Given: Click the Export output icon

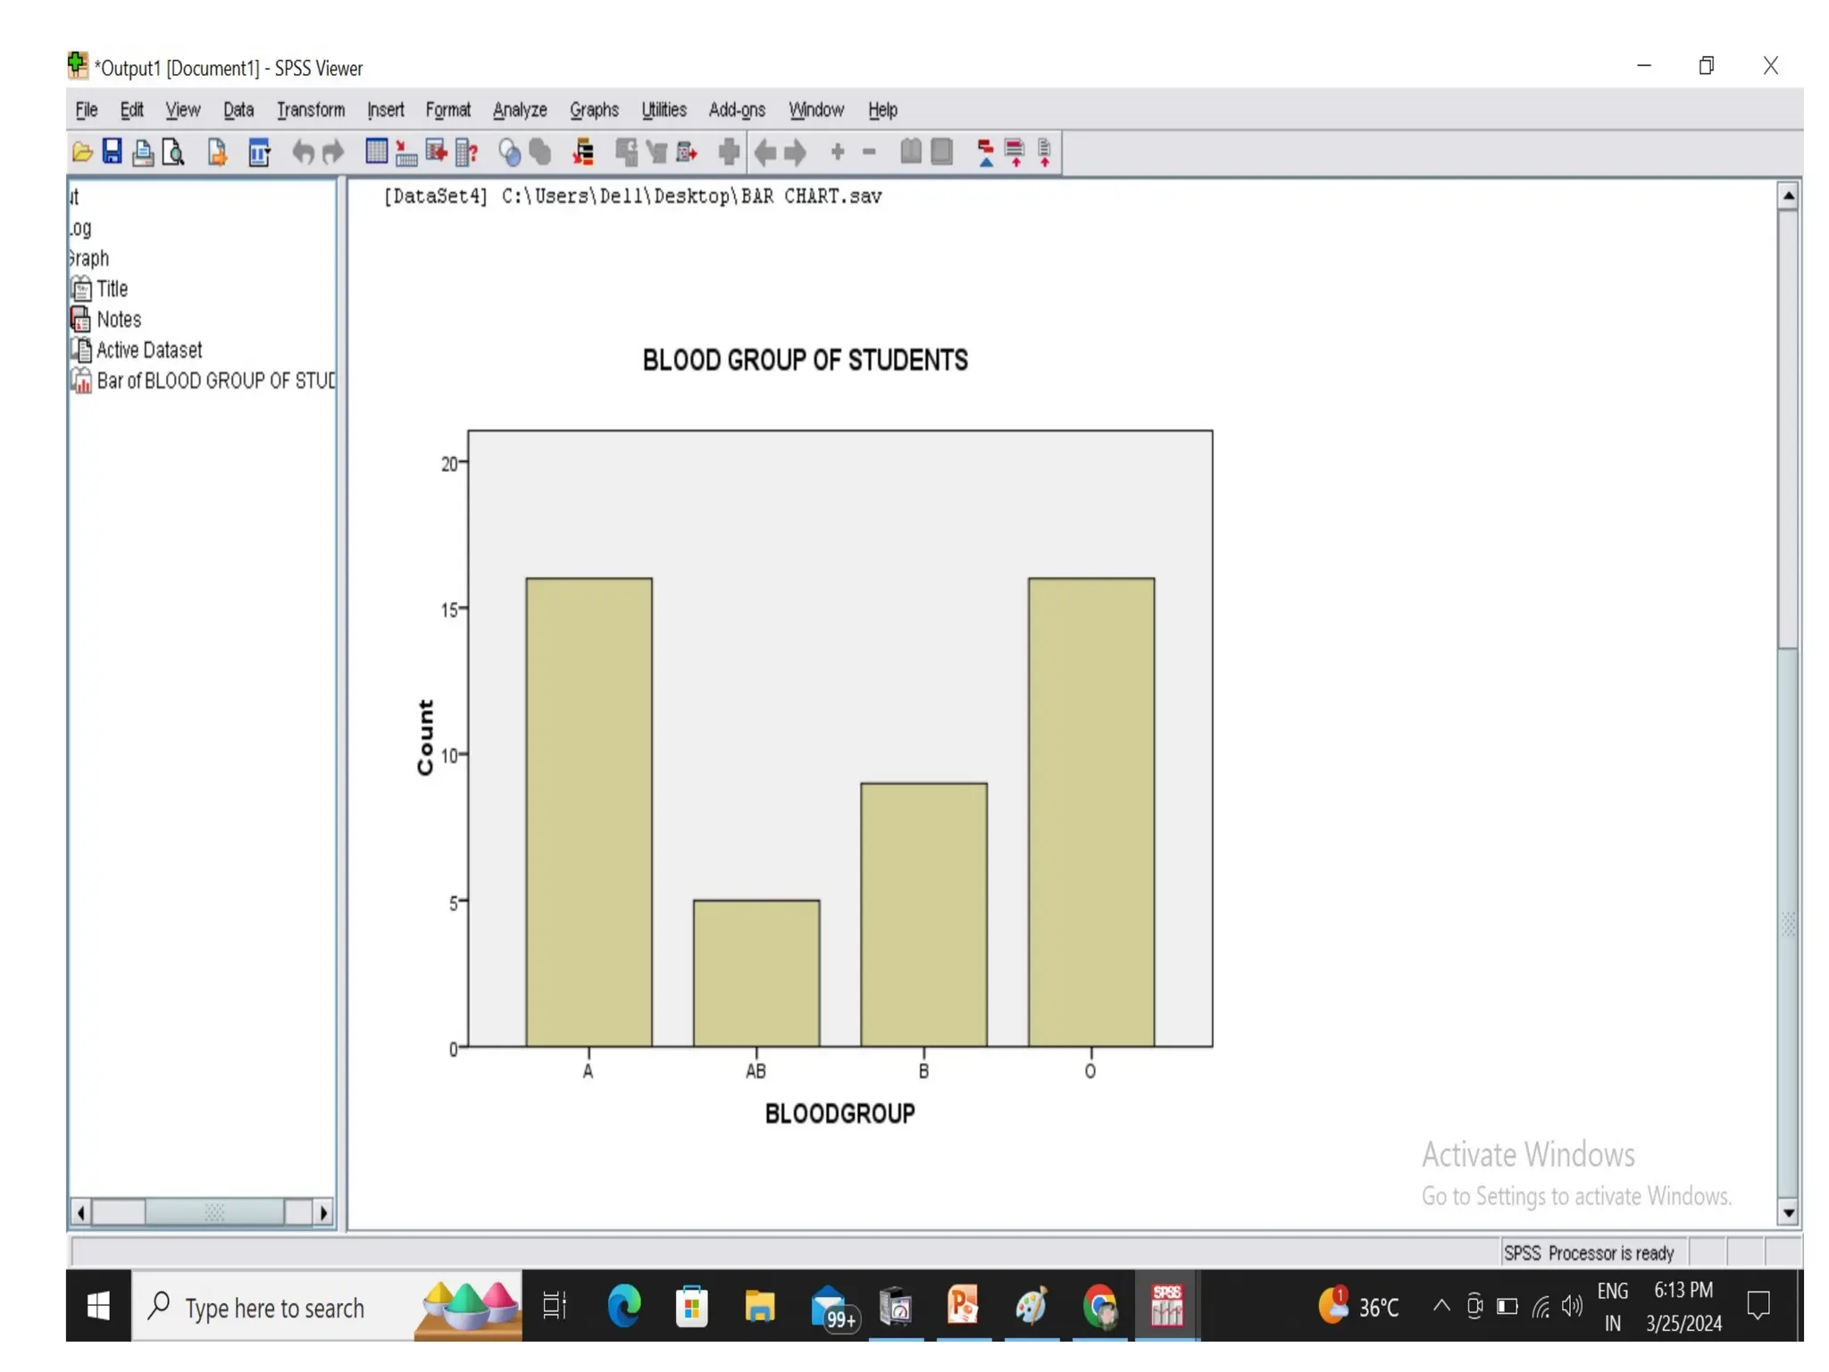Looking at the screenshot, I should tap(217, 153).
